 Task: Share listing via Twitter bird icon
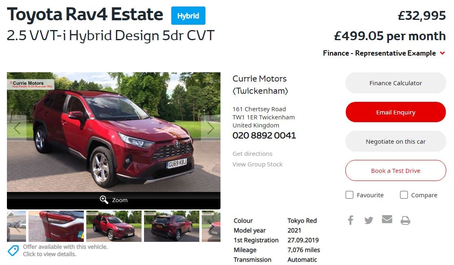click(369, 220)
